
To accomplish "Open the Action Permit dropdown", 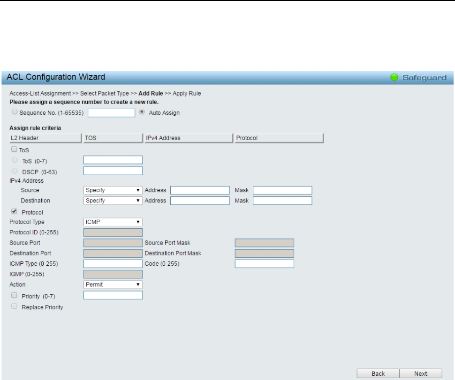I will click(x=113, y=284).
